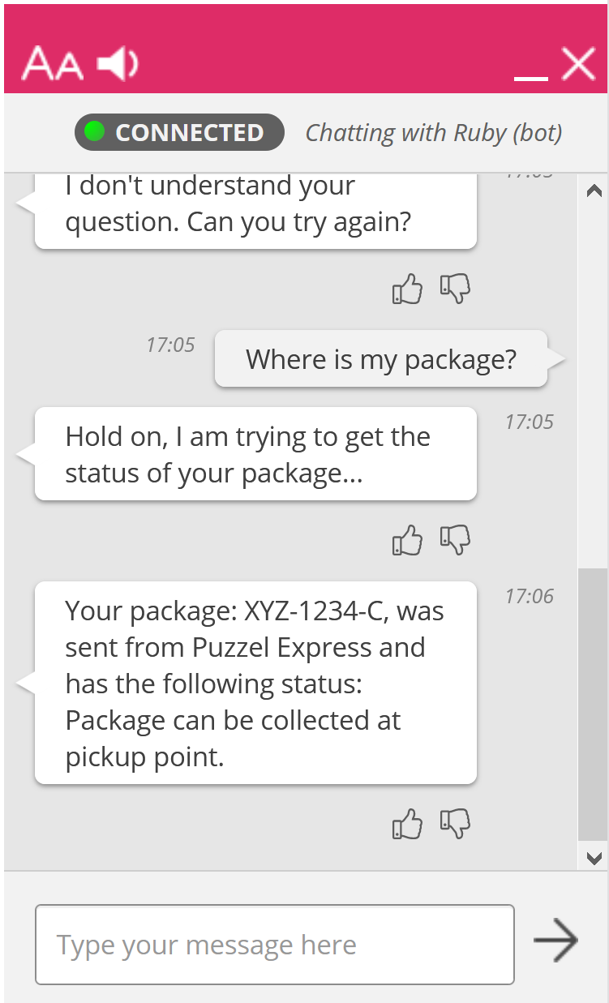Thumbs down the package status reply
Viewport: 609px width, 1003px height.
455,824
